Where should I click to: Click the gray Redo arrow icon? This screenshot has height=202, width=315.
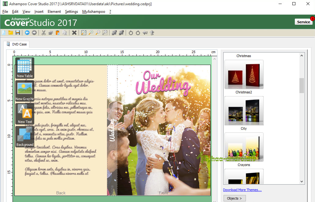pyautogui.click(x=34, y=33)
